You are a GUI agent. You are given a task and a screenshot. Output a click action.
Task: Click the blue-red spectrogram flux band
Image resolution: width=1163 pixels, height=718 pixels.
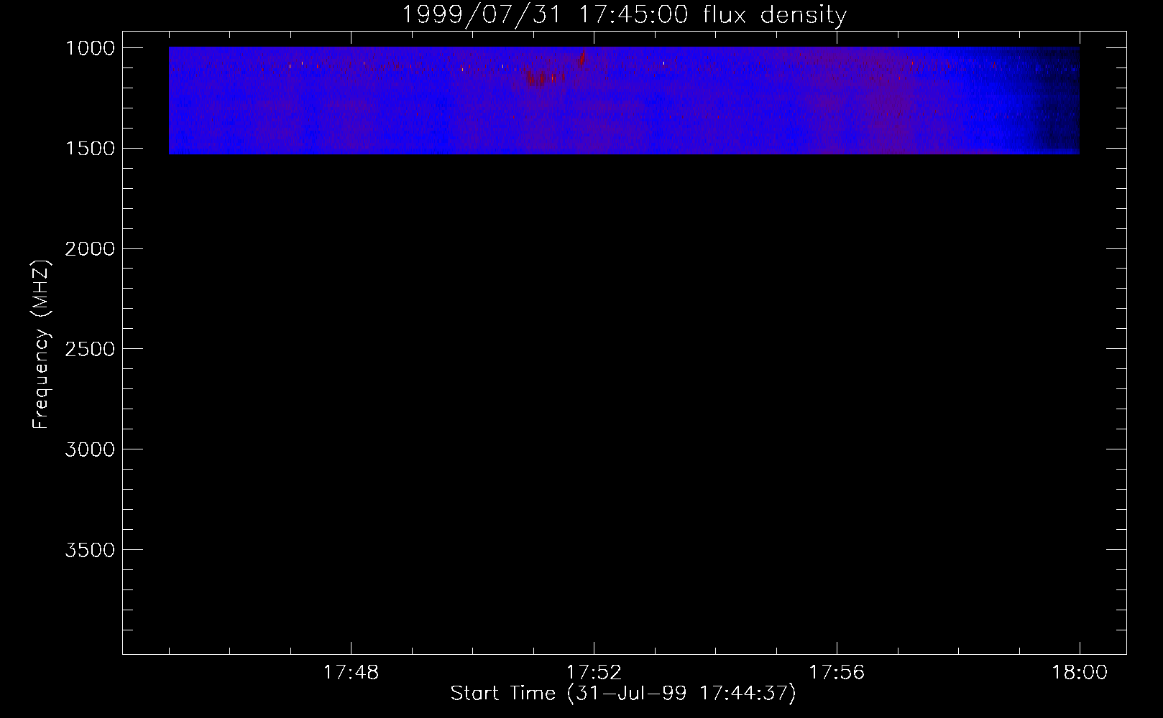624,101
